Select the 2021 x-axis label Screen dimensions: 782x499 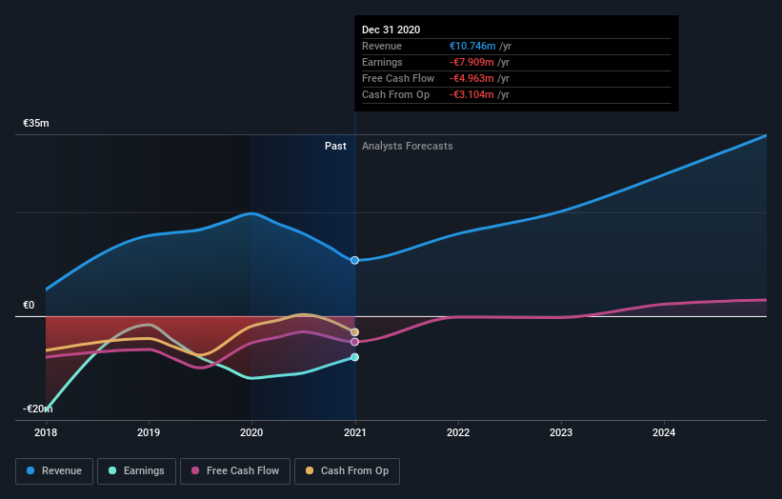[354, 432]
